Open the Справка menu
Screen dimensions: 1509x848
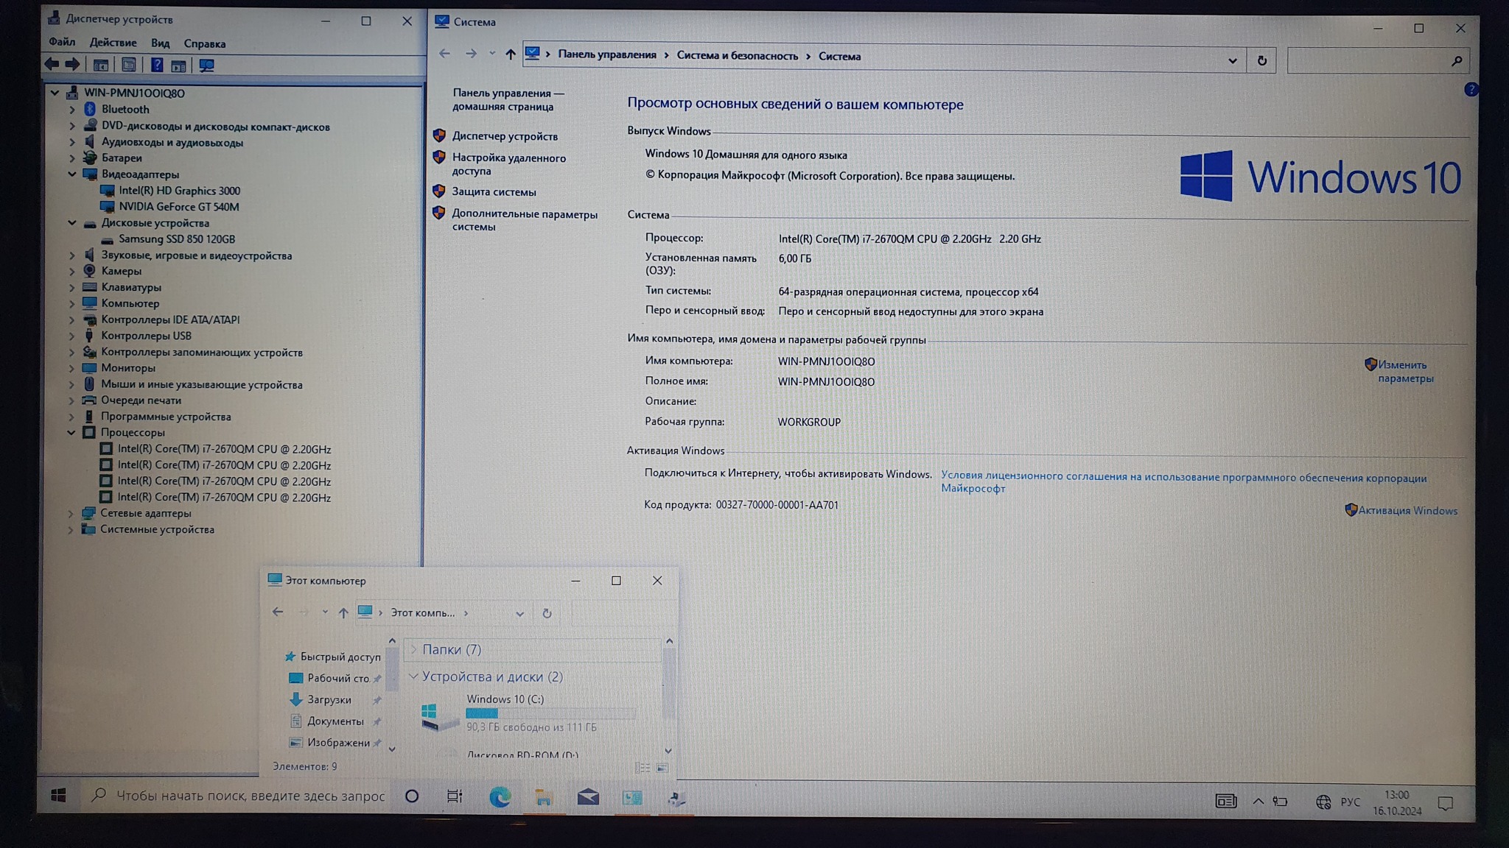click(x=204, y=43)
